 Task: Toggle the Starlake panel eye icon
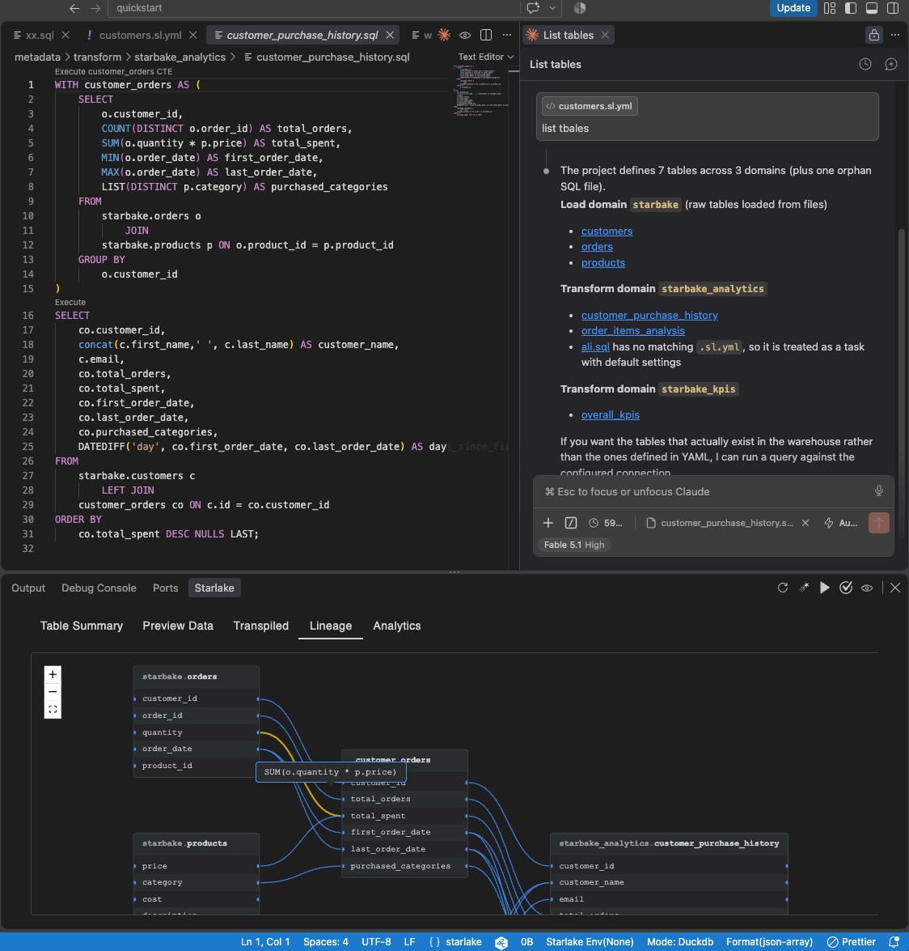click(x=867, y=588)
